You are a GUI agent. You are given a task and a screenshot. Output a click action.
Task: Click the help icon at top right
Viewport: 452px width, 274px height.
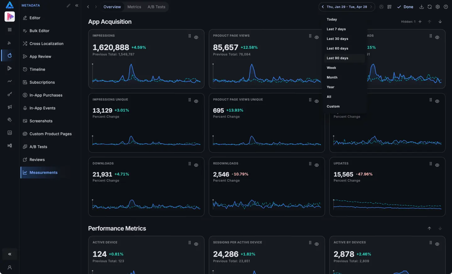click(x=446, y=7)
